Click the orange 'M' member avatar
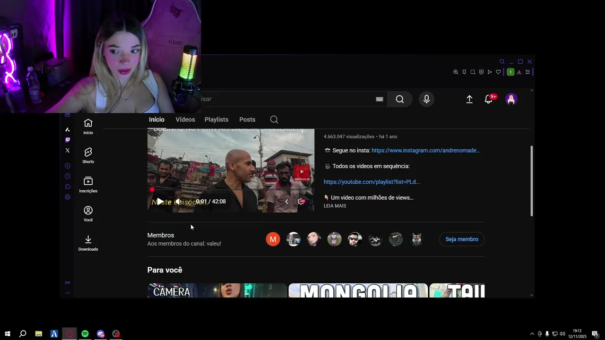 tap(273, 239)
